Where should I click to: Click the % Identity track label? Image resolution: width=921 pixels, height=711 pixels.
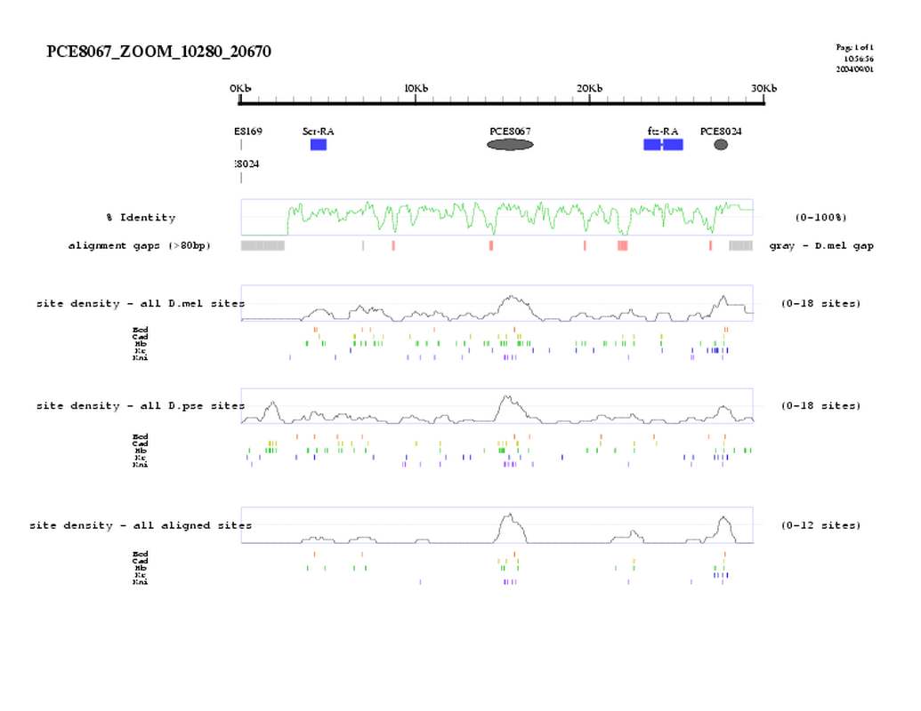coord(141,218)
